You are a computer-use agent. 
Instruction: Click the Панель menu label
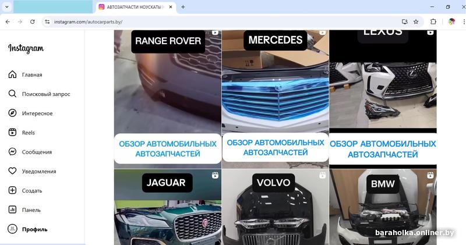point(31,210)
